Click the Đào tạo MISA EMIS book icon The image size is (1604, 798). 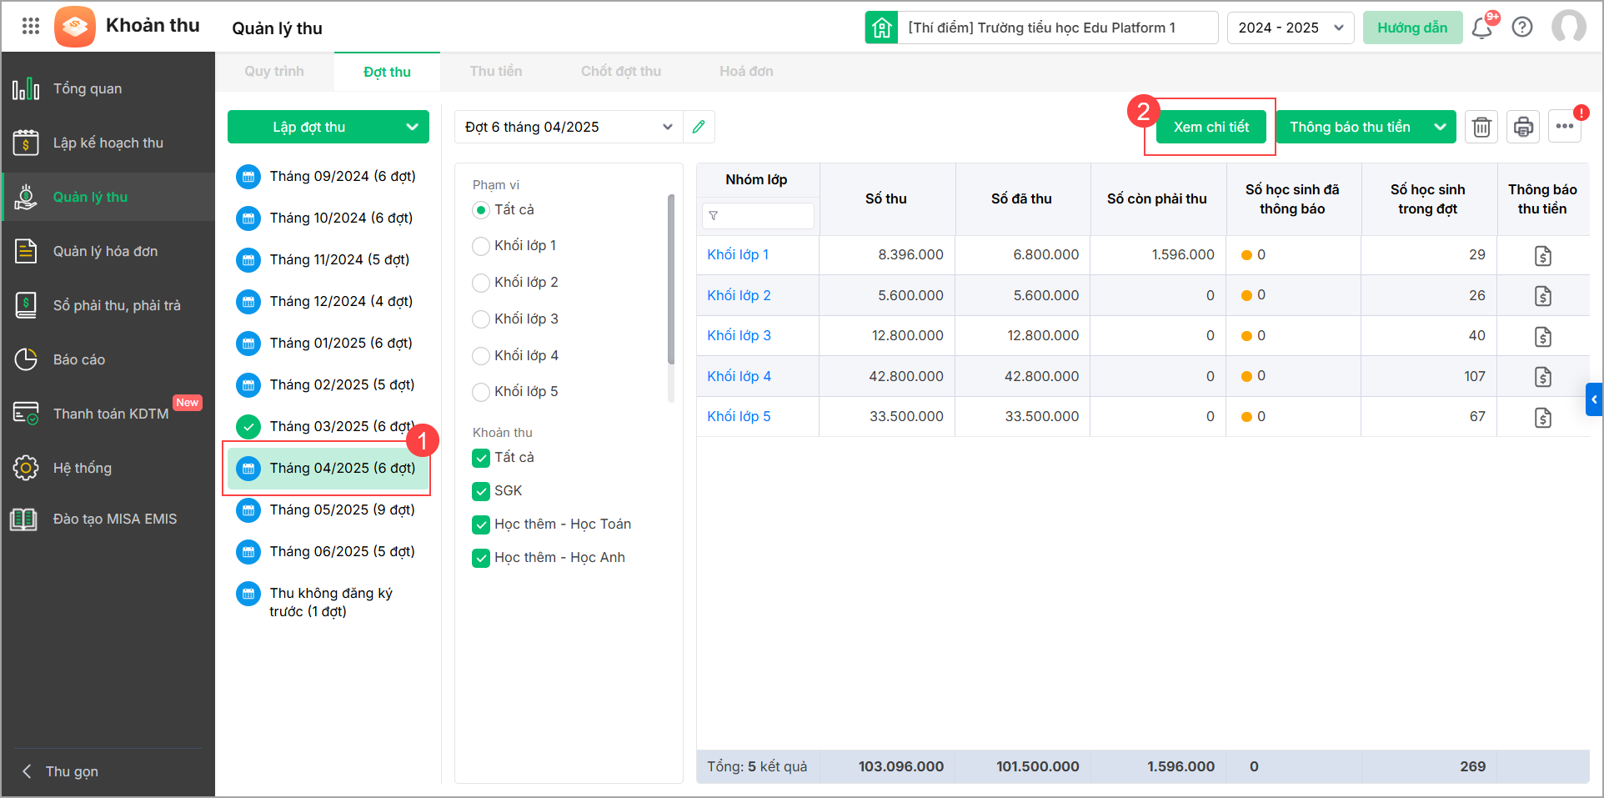pos(24,519)
